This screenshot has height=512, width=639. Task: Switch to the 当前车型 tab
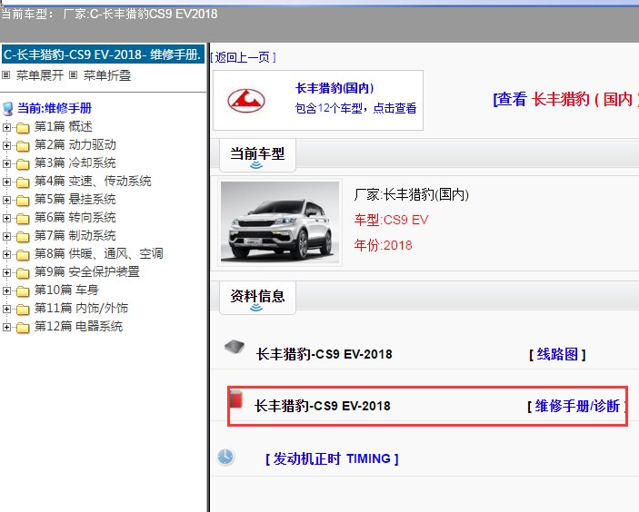pyautogui.click(x=257, y=155)
